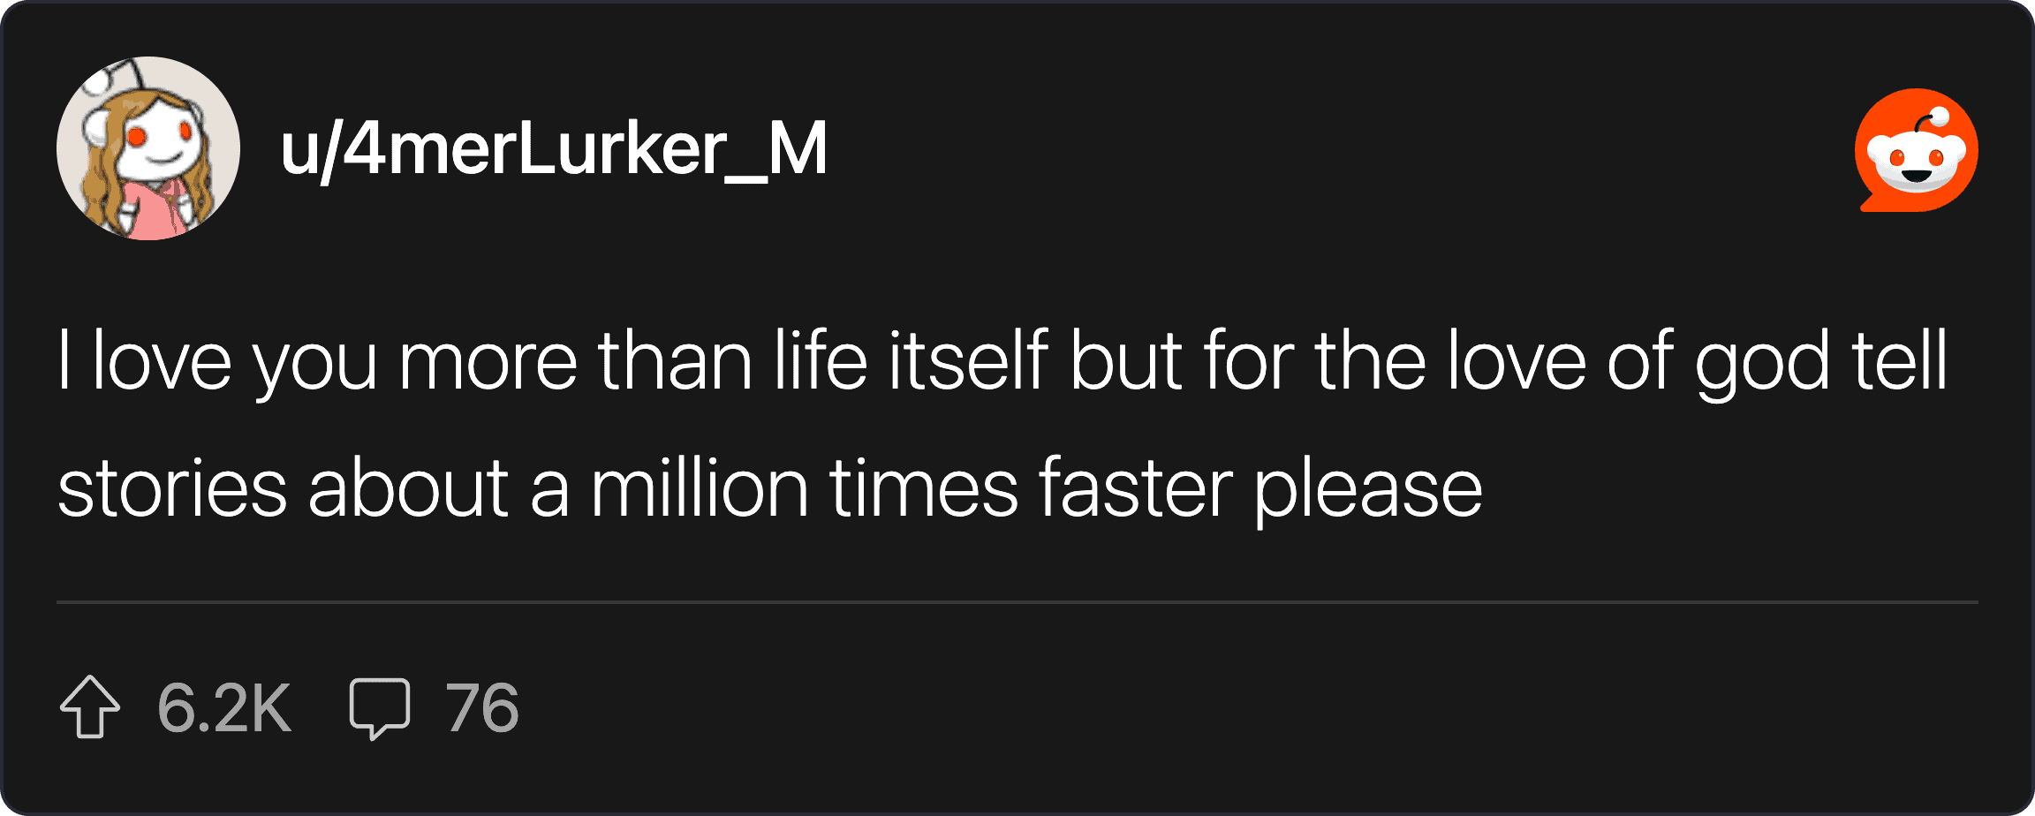Click the horizontal divider line above the stats
This screenshot has height=816, width=2035.
pyautogui.click(x=1017, y=602)
